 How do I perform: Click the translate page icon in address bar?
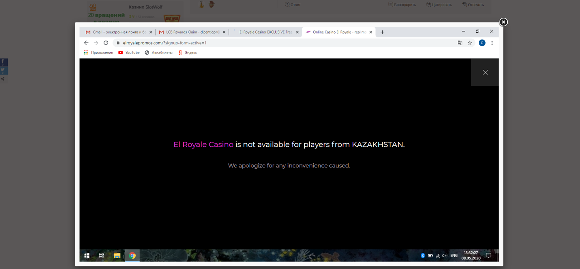[x=460, y=43]
